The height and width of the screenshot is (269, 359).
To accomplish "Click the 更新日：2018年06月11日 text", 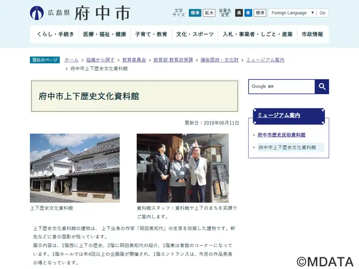I will click(x=212, y=123).
